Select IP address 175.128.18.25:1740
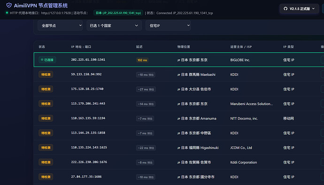 (87, 89)
